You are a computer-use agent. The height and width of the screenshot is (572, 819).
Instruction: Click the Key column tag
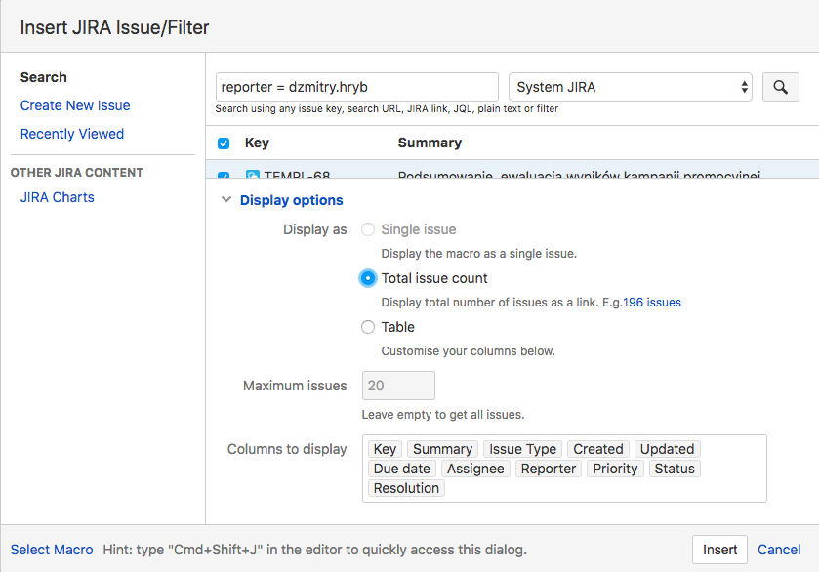[x=385, y=449]
